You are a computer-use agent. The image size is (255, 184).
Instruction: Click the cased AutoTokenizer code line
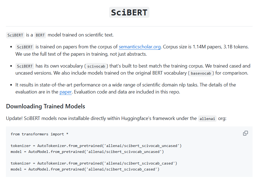click(x=94, y=163)
